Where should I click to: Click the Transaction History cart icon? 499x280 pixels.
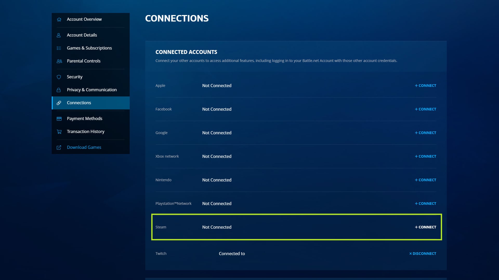[x=59, y=131]
